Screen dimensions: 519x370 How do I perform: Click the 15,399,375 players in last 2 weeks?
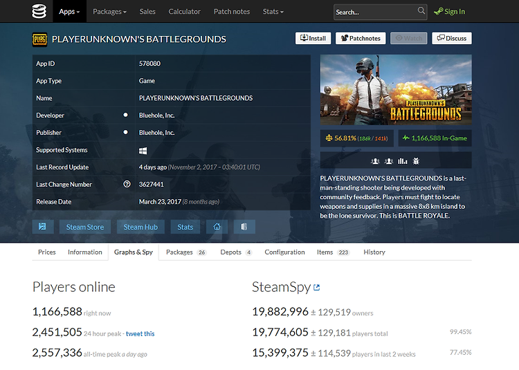280,353
